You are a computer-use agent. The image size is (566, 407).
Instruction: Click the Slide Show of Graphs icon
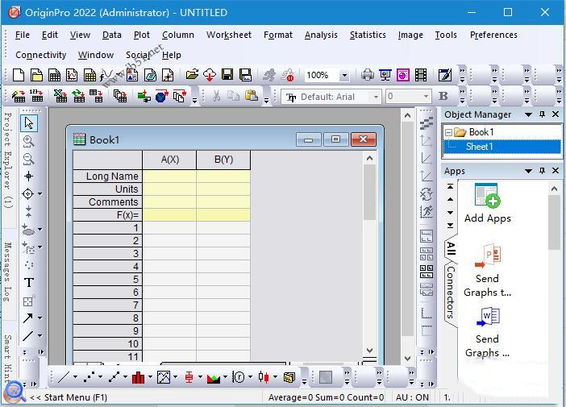point(385,75)
